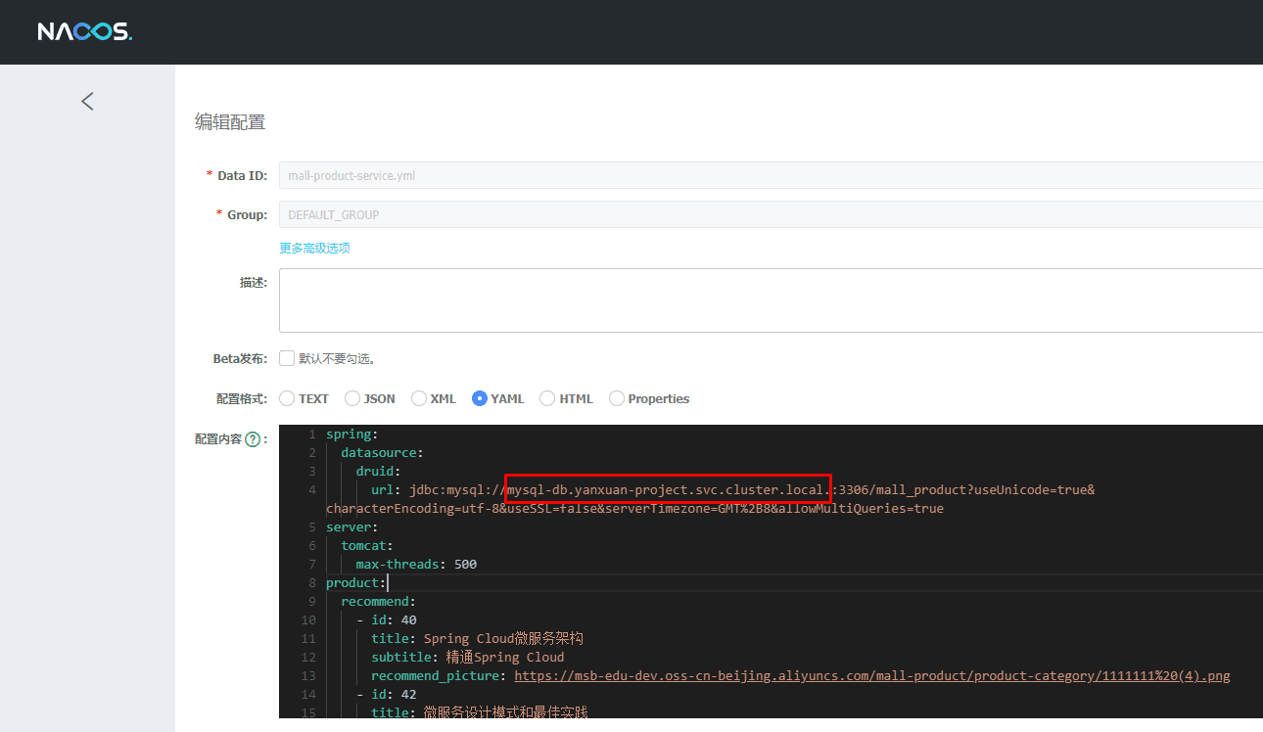Click the NACOS logo
Screen dimensions: 1263x732
tap(85, 32)
